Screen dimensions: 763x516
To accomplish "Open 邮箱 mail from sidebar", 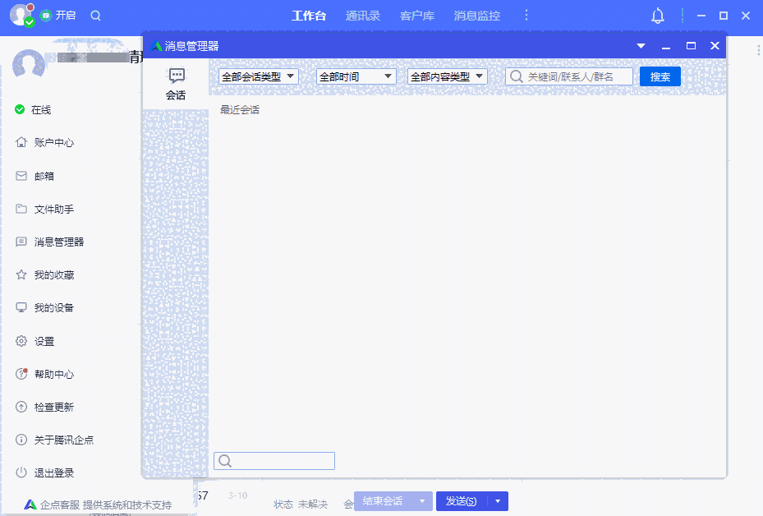I will tap(44, 176).
